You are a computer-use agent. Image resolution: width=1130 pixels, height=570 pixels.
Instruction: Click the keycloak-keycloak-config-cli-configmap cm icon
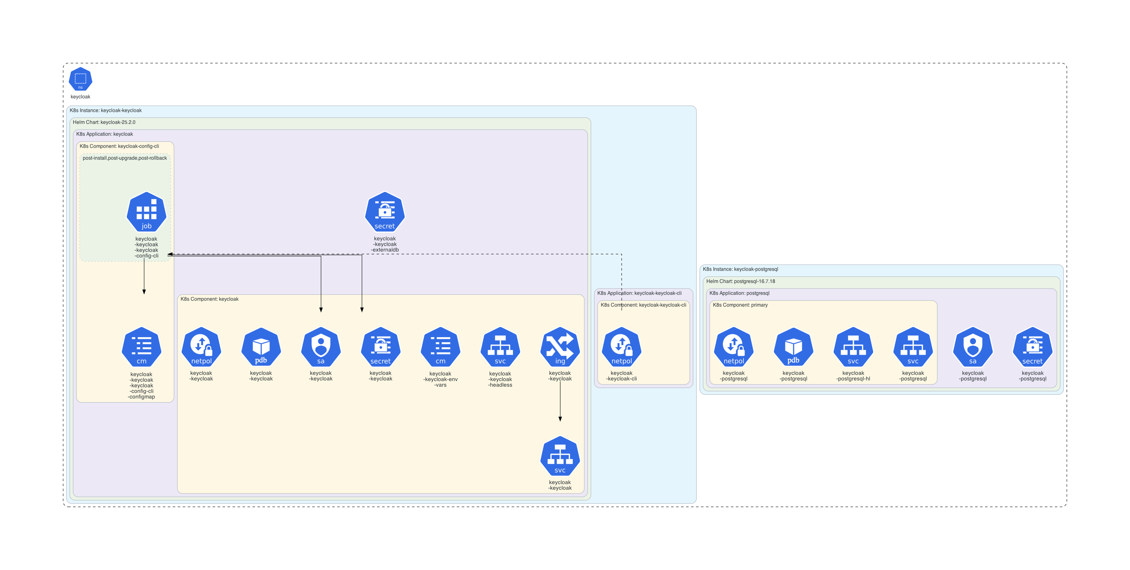click(141, 348)
